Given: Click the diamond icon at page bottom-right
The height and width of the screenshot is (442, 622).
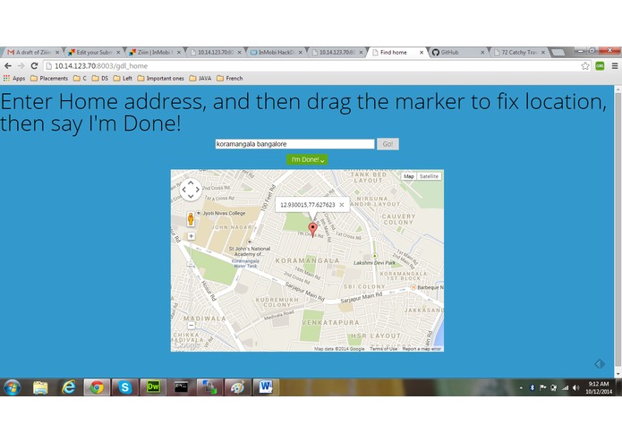Looking at the screenshot, I should pyautogui.click(x=600, y=364).
